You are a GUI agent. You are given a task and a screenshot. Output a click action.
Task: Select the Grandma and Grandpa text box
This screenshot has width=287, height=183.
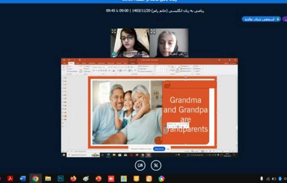tap(186, 114)
